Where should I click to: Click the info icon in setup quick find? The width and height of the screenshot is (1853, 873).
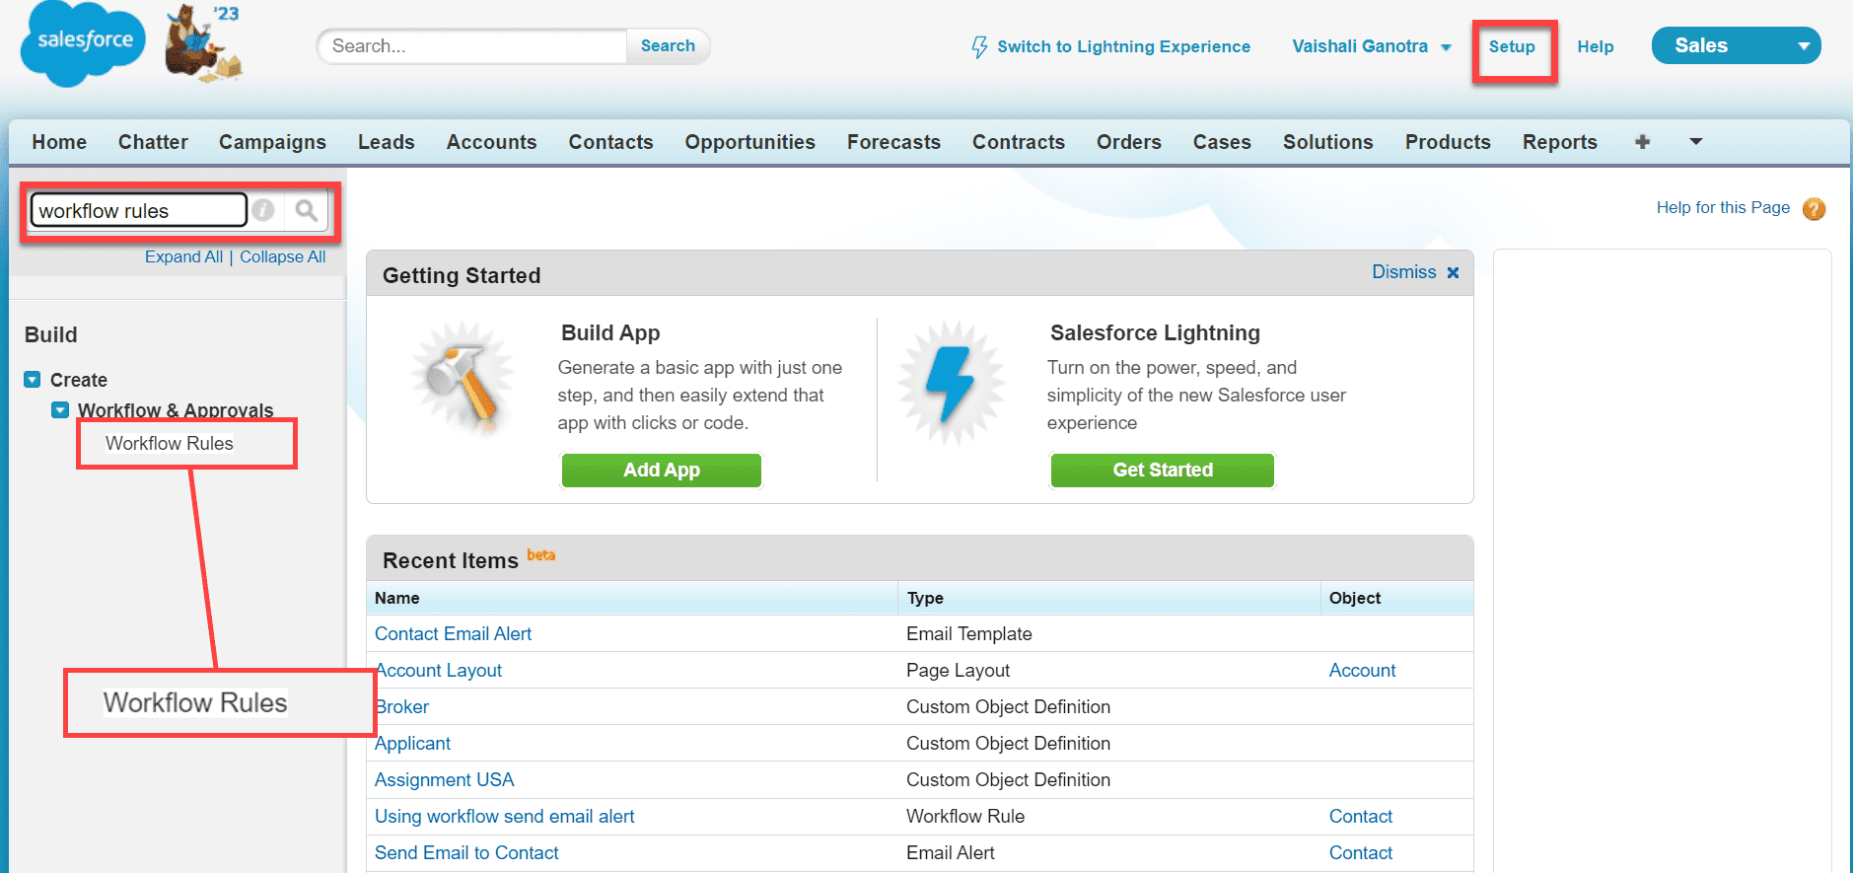pyautogui.click(x=263, y=210)
